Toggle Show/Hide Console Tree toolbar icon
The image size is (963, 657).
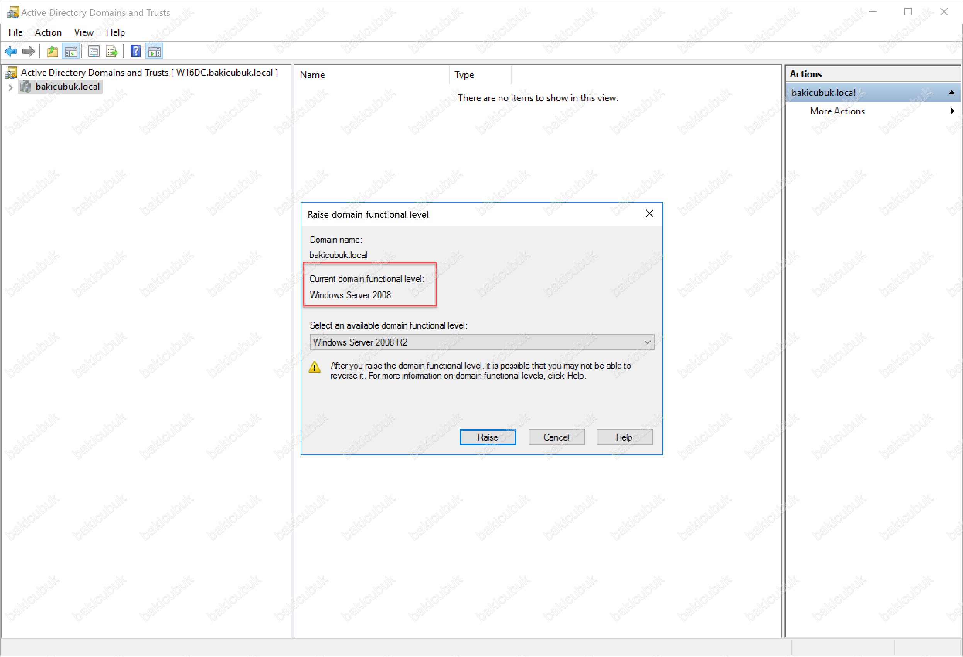(71, 51)
